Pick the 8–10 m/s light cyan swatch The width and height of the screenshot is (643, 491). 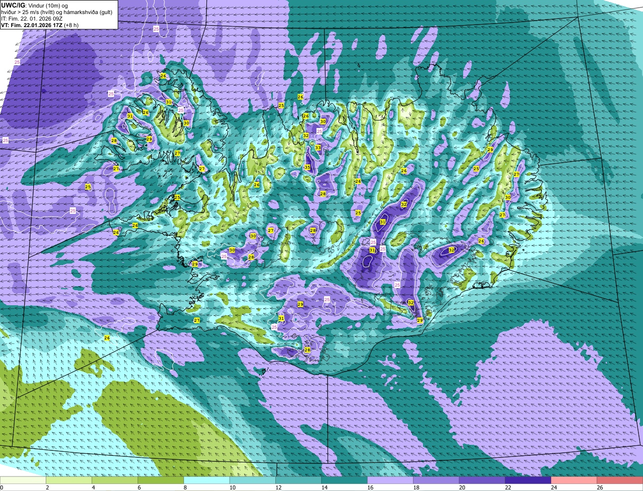click(207, 480)
